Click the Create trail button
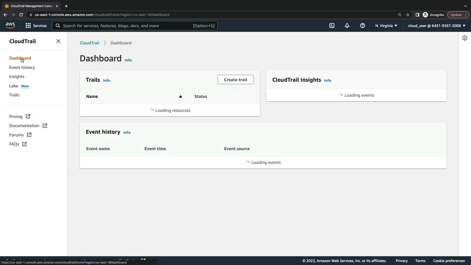This screenshot has height=265, width=471. [x=235, y=79]
